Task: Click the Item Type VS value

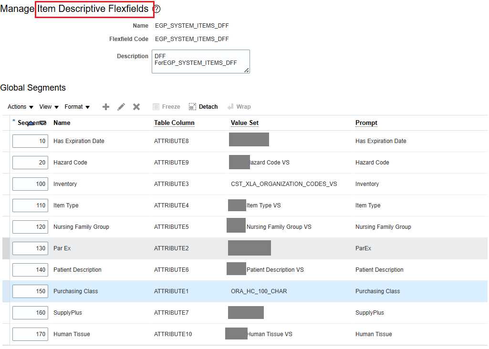Action: pos(263,205)
